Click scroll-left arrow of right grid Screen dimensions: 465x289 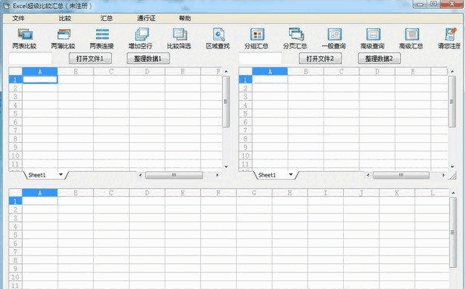point(368,175)
